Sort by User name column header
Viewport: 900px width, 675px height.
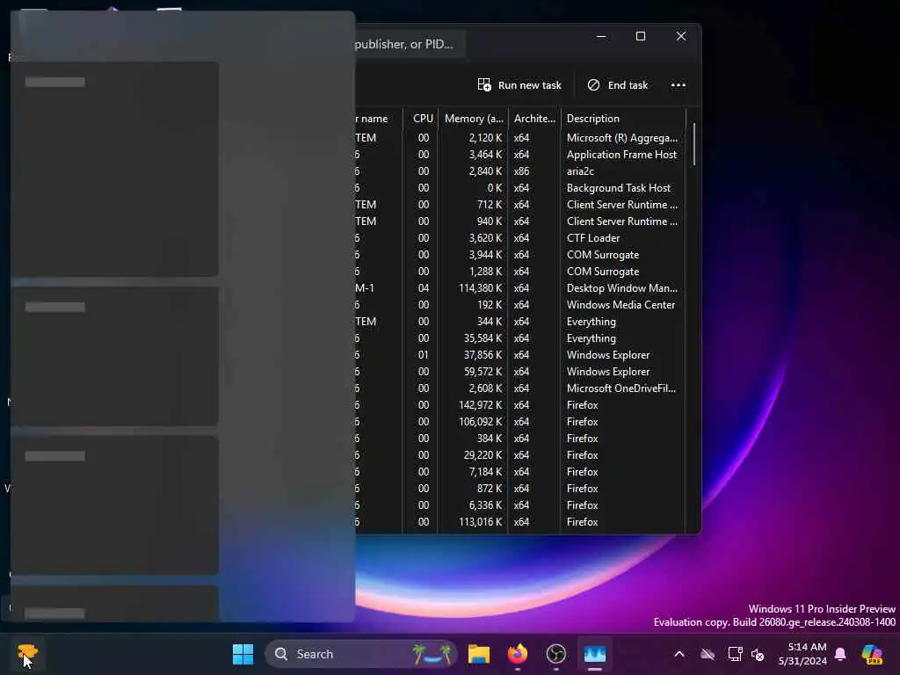tap(379, 119)
